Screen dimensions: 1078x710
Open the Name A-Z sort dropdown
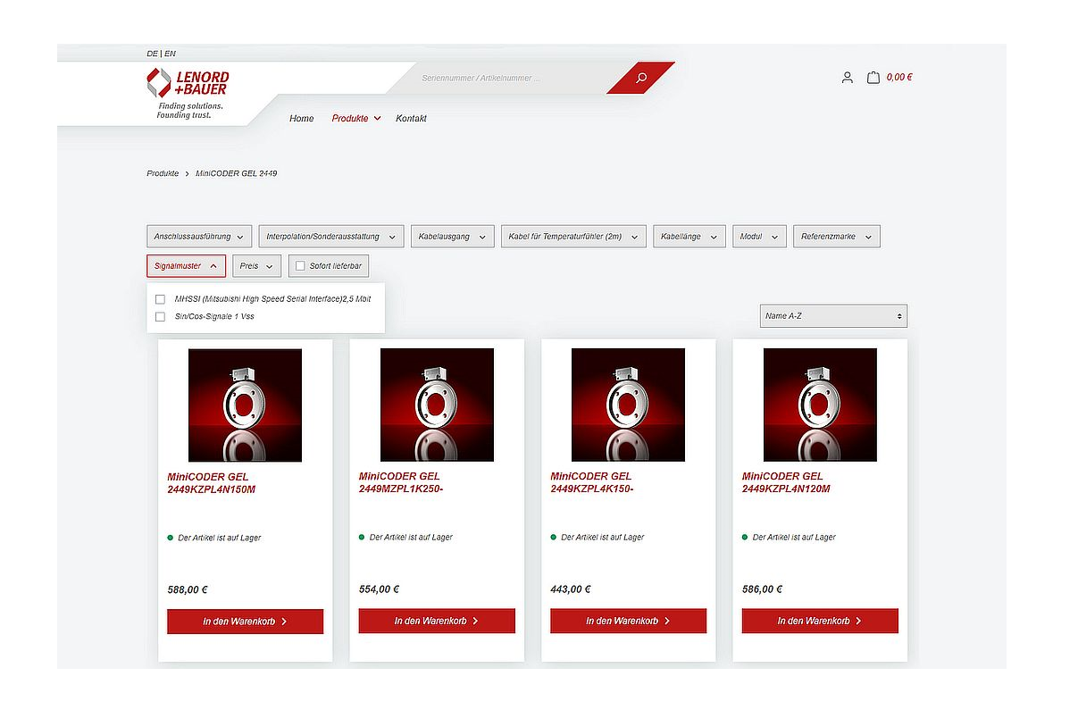tap(833, 316)
